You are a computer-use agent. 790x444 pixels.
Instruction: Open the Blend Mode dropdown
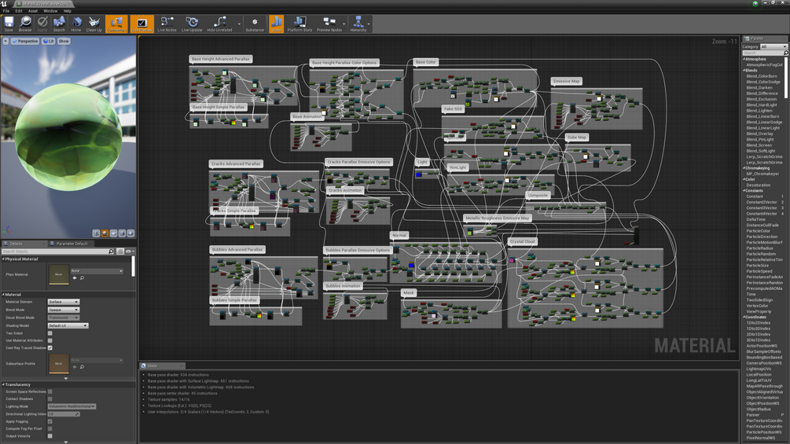(x=64, y=310)
